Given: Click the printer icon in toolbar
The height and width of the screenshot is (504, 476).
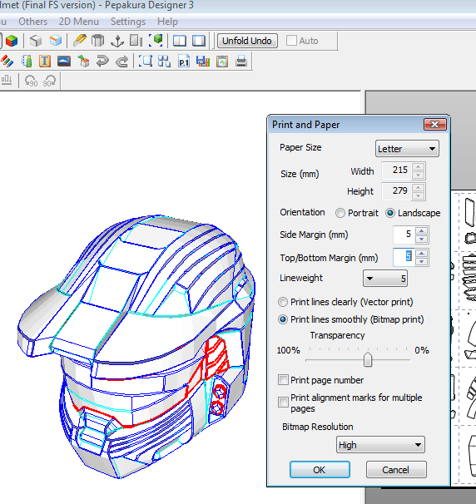Looking at the screenshot, I should [x=241, y=61].
